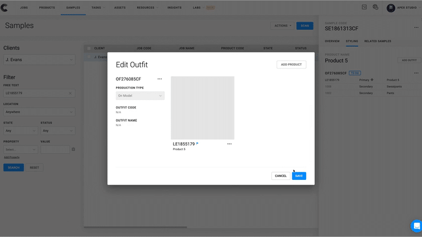The height and width of the screenshot is (237, 422).
Task: Click the Apex Studio user avatar
Action: click(391, 8)
